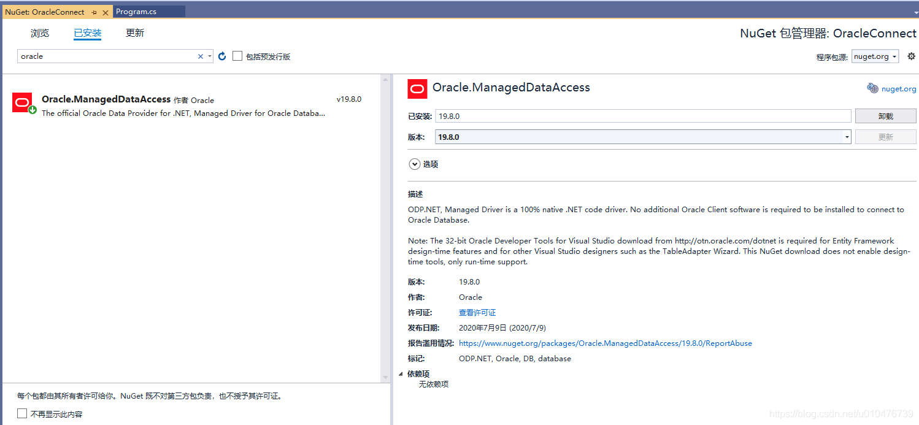Click the release date 2020/7/9 value
This screenshot has height=425, width=919.
[502, 328]
